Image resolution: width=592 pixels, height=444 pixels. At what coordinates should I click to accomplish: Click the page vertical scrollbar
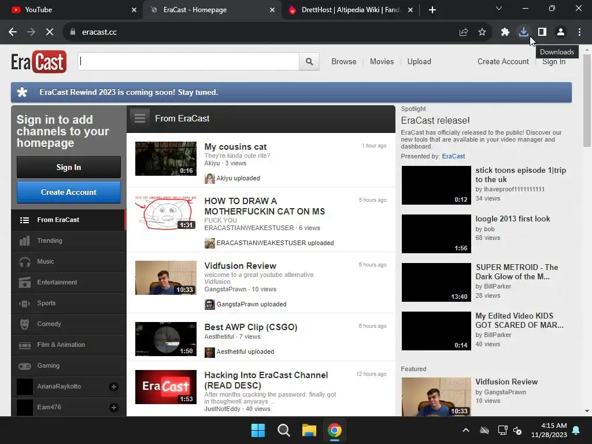pyautogui.click(x=587, y=101)
